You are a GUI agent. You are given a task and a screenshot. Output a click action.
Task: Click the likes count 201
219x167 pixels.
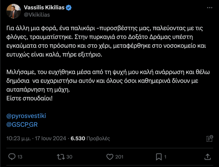point(119,157)
